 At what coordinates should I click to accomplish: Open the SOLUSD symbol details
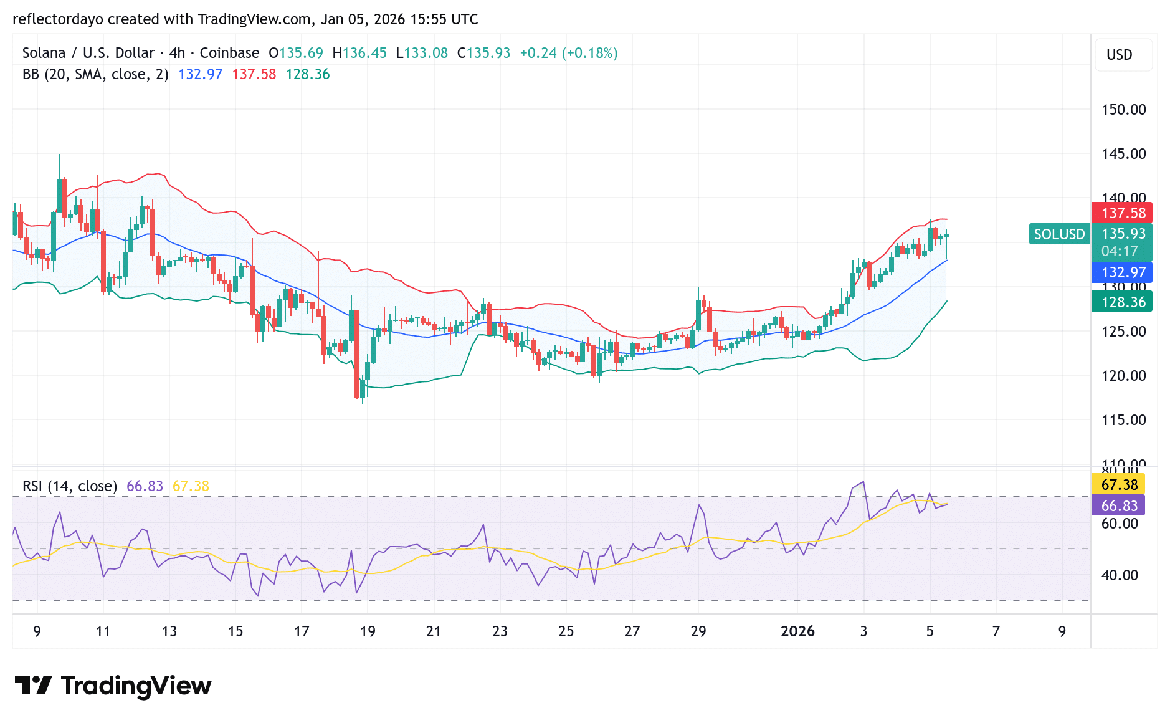coord(1059,235)
